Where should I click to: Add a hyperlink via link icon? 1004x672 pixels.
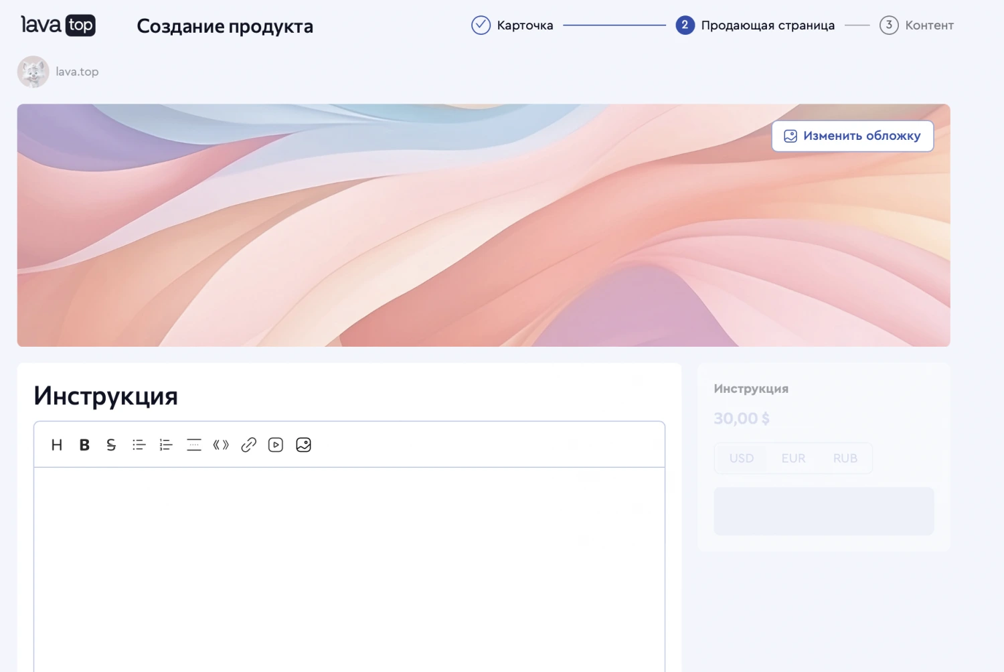pos(248,445)
